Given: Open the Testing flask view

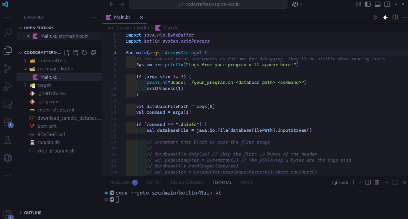Looking at the screenshot, I should (8, 140).
